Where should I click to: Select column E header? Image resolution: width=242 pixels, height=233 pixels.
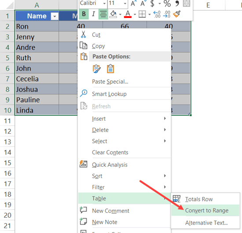(x=208, y=5)
